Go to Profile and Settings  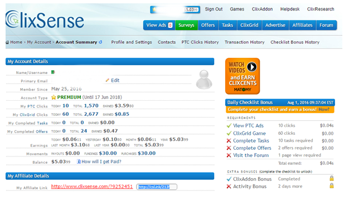click(132, 42)
